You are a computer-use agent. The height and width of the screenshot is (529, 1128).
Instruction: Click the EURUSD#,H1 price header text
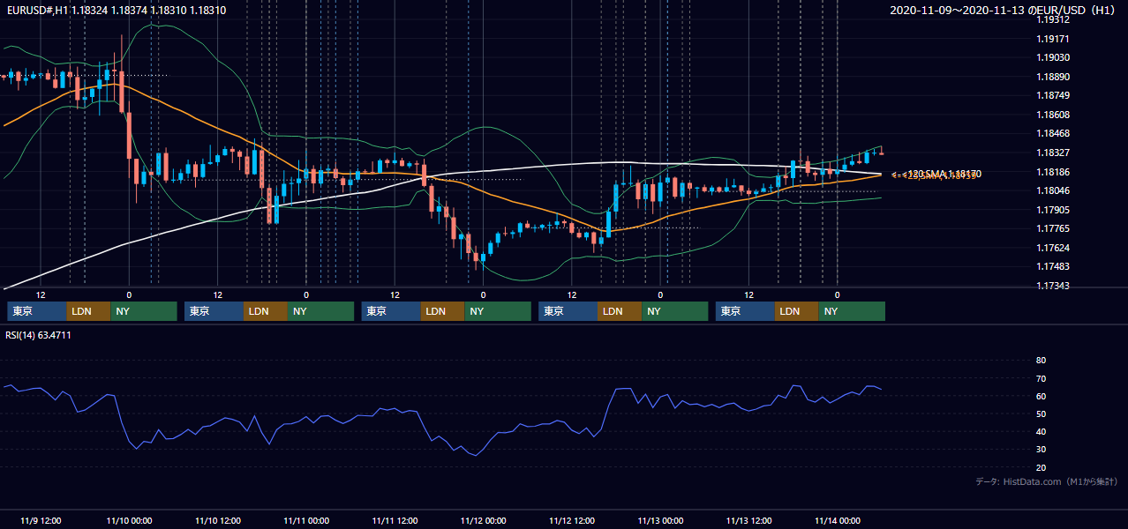pyautogui.click(x=115, y=11)
